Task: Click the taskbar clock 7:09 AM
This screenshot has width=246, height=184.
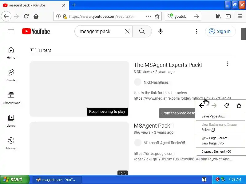Action: pyautogui.click(x=235, y=179)
